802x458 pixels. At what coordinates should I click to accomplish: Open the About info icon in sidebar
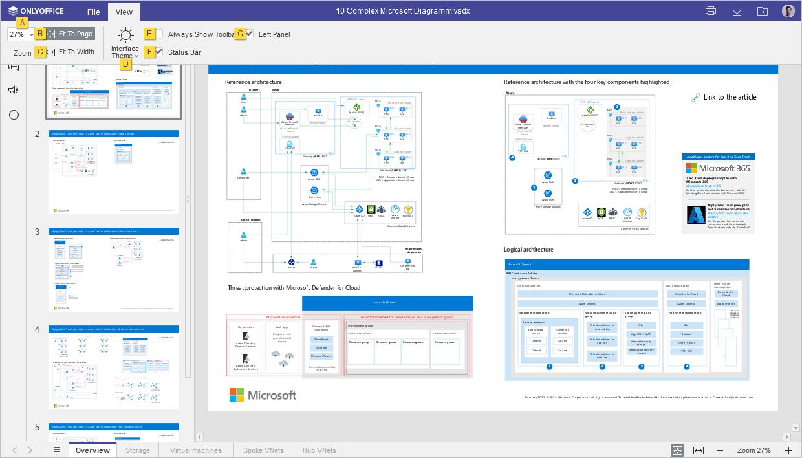[x=14, y=115]
